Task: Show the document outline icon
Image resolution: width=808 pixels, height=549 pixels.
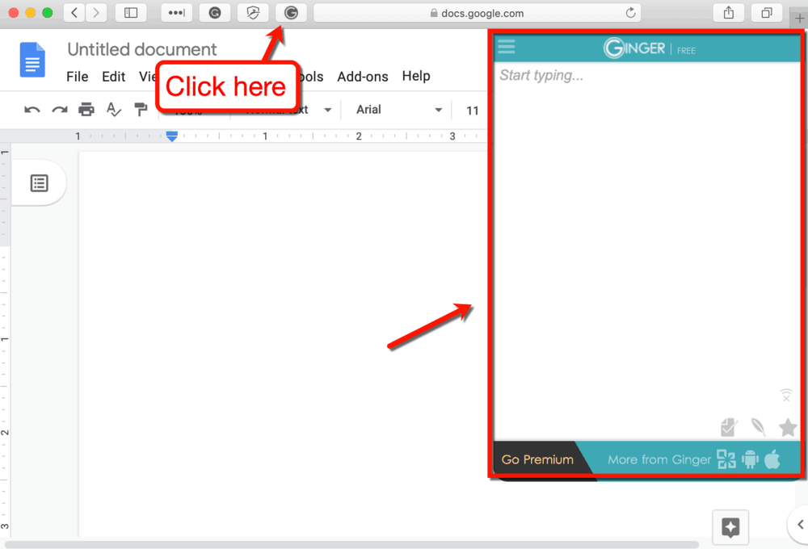Action: coord(39,182)
